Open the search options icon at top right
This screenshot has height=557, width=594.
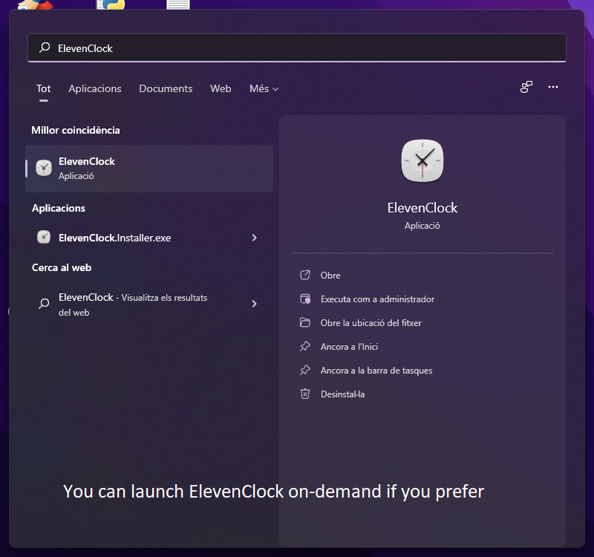tap(526, 88)
